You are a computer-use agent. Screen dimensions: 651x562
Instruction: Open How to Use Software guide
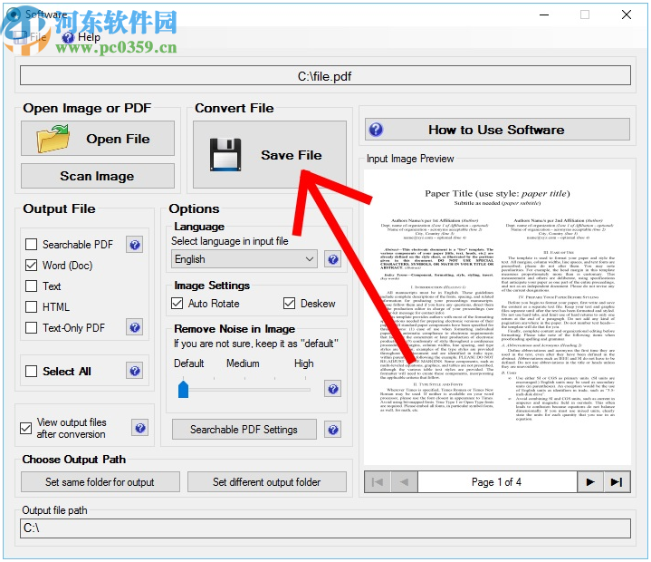click(497, 130)
